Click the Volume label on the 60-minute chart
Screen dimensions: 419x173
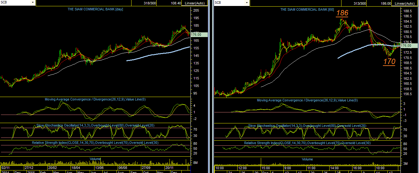pyautogui.click(x=307, y=159)
